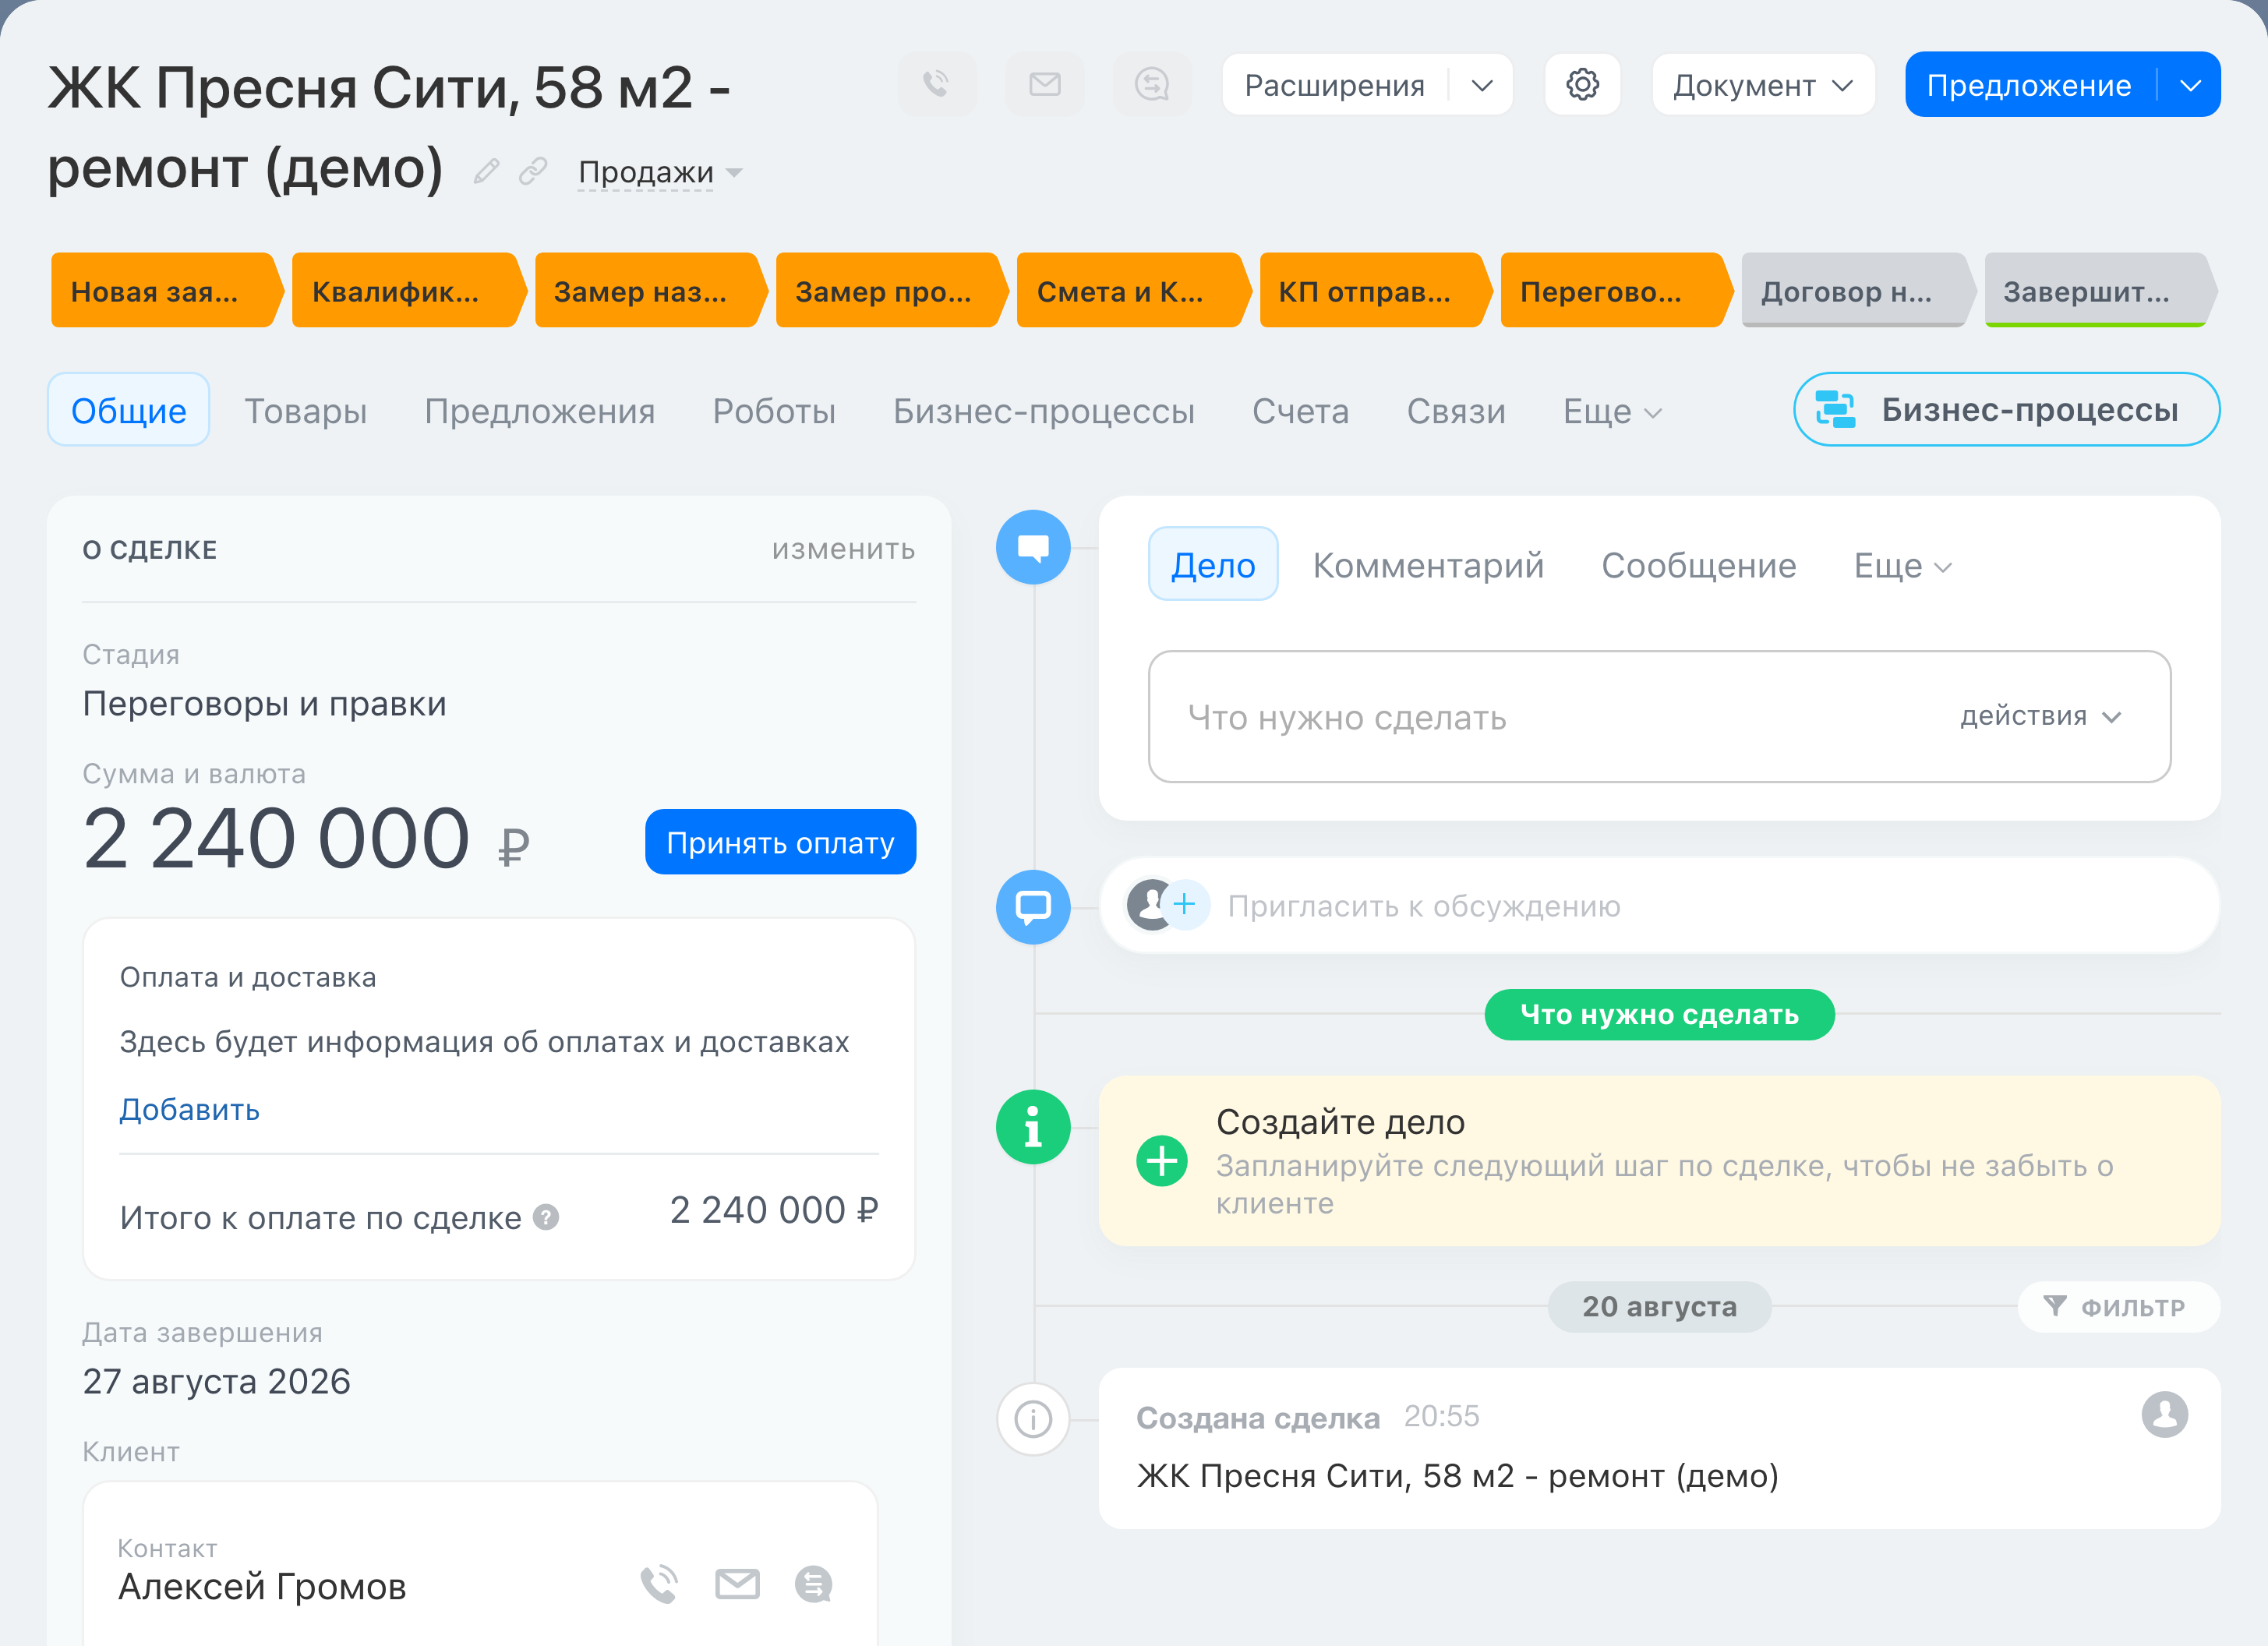Image resolution: width=2268 pixels, height=1646 pixels.
Task: Click the email envelope icon in header
Action: point(1044,84)
